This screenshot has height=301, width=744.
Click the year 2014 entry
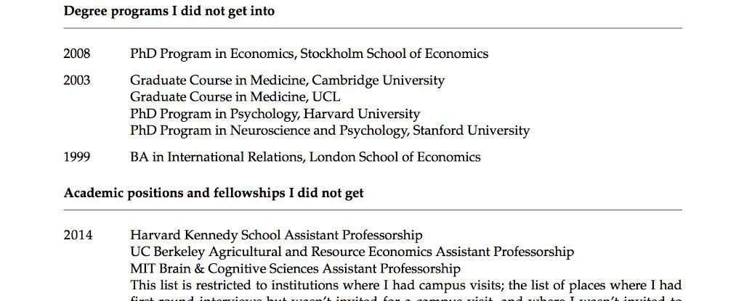pos(77,235)
